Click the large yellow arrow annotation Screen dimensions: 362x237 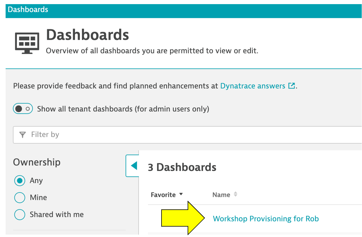pyautogui.click(x=183, y=218)
